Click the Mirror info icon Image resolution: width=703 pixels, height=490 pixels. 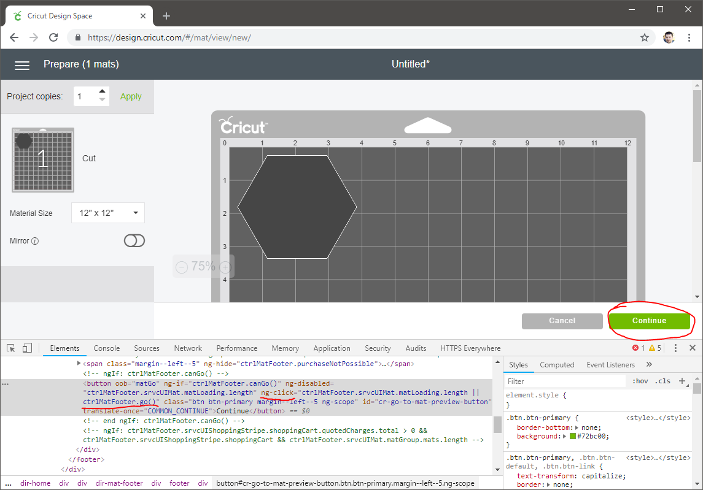click(35, 241)
